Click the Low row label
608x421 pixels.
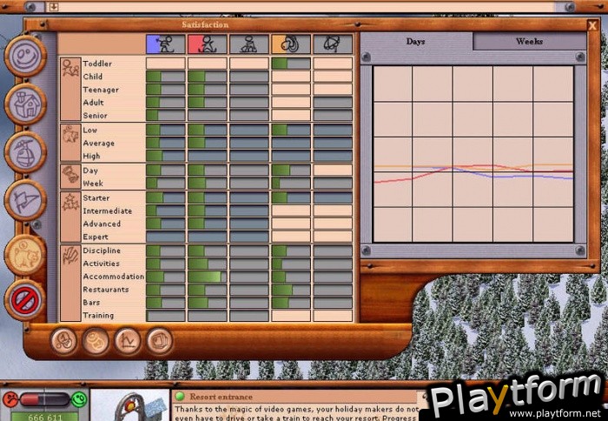click(x=90, y=130)
